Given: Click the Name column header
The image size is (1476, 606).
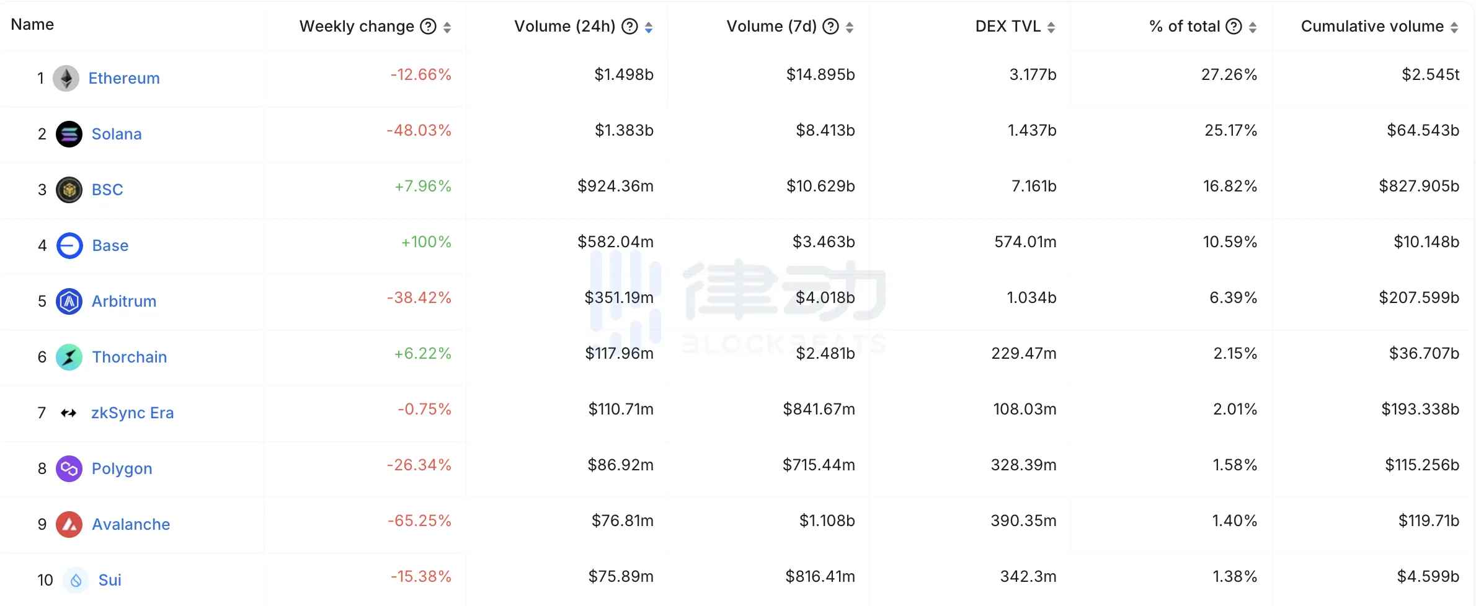Looking at the screenshot, I should point(32,25).
